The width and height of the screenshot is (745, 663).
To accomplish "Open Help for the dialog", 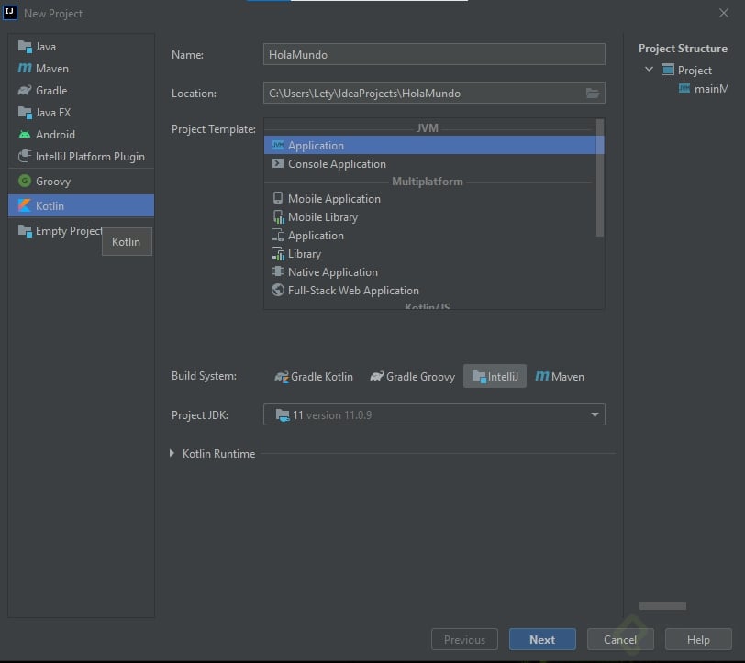I will 698,639.
